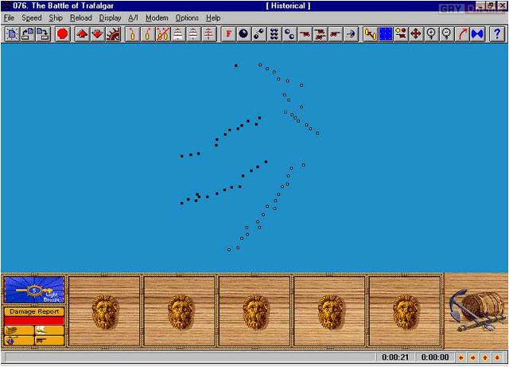This screenshot has width=509, height=367.
Task: Click the double red cannons icon
Action: (x=320, y=33)
